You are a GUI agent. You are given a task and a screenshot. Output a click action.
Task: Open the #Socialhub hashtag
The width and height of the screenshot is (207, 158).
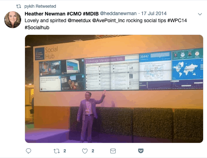37,27
